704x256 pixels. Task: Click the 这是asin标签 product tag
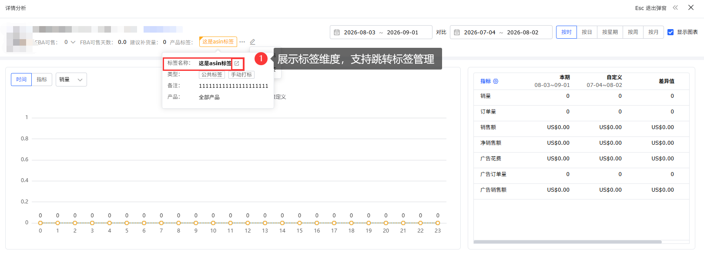pos(218,42)
